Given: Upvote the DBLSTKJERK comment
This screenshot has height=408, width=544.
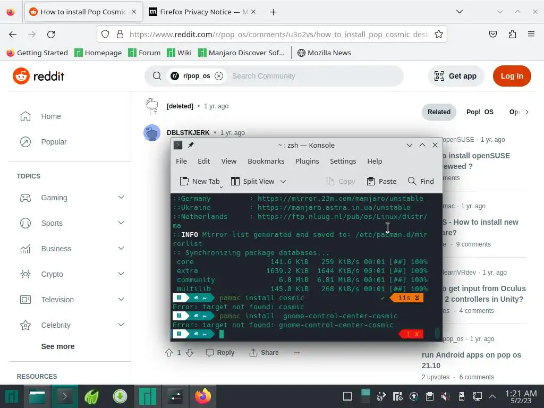Looking at the screenshot, I should coord(169,353).
